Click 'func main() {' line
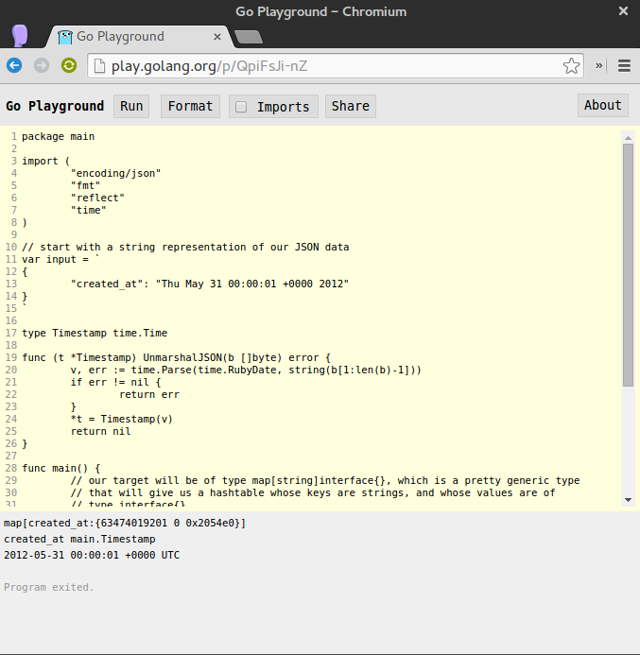The image size is (640, 655). 61,468
